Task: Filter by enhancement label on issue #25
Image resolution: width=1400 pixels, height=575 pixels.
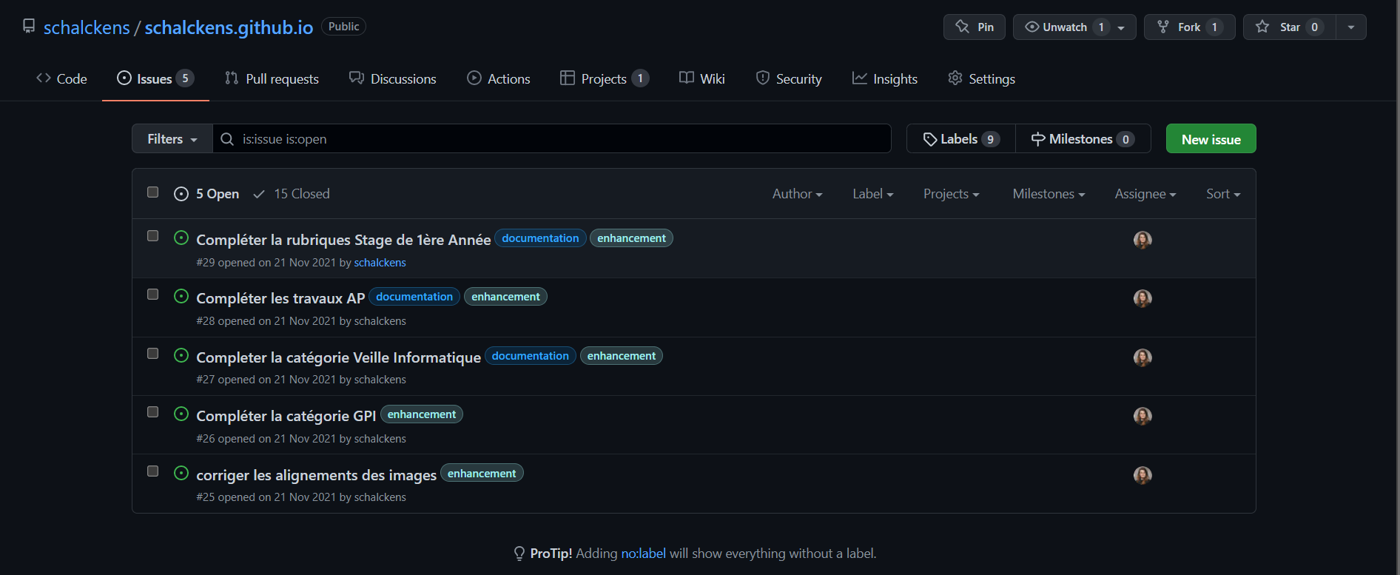Action: 482,474
